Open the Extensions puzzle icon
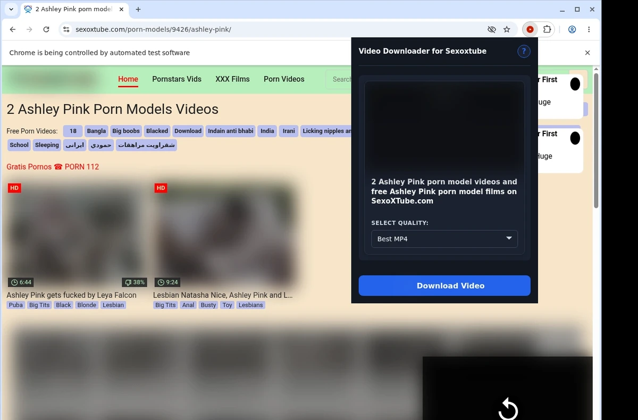Viewport: 638px width, 420px height. (547, 29)
